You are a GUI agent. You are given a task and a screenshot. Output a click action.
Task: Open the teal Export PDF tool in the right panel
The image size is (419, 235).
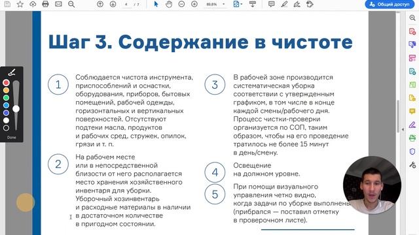pyautogui.click(x=412, y=71)
